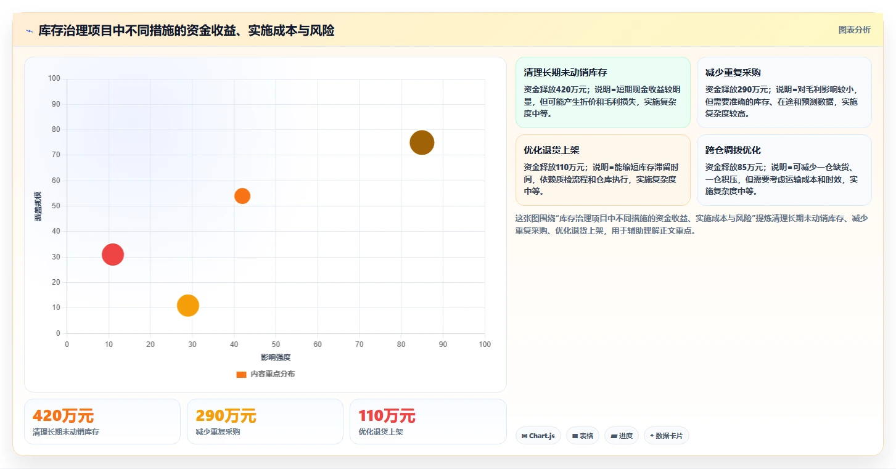Click the 影响强度 x-axis title
The image size is (896, 469).
click(276, 357)
